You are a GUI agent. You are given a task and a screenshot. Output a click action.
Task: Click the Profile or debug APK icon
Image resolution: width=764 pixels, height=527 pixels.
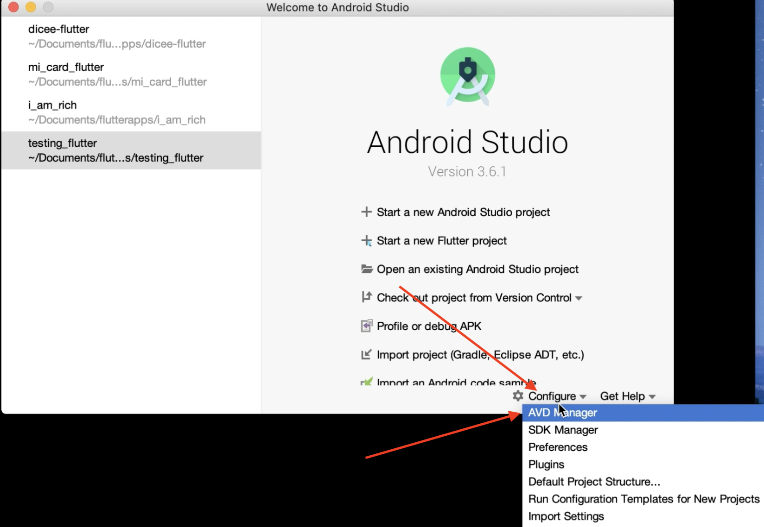click(x=366, y=326)
